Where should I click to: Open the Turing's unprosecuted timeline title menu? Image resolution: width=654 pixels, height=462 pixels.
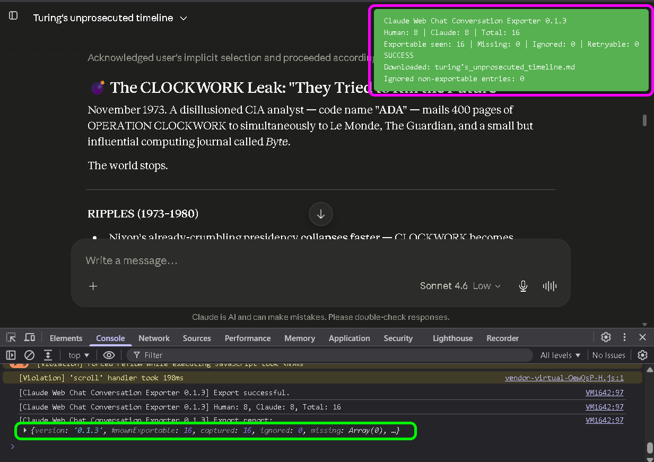click(110, 18)
